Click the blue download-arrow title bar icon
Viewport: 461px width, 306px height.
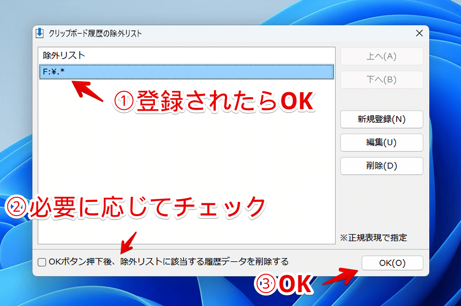(x=40, y=33)
